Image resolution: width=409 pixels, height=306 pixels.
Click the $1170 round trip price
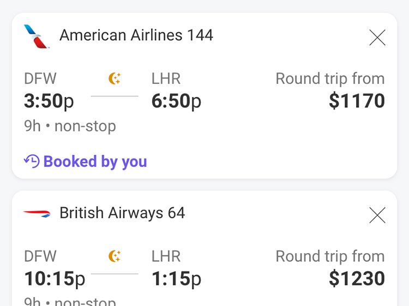click(357, 101)
